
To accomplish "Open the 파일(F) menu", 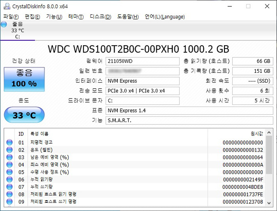I will tap(11, 17).
